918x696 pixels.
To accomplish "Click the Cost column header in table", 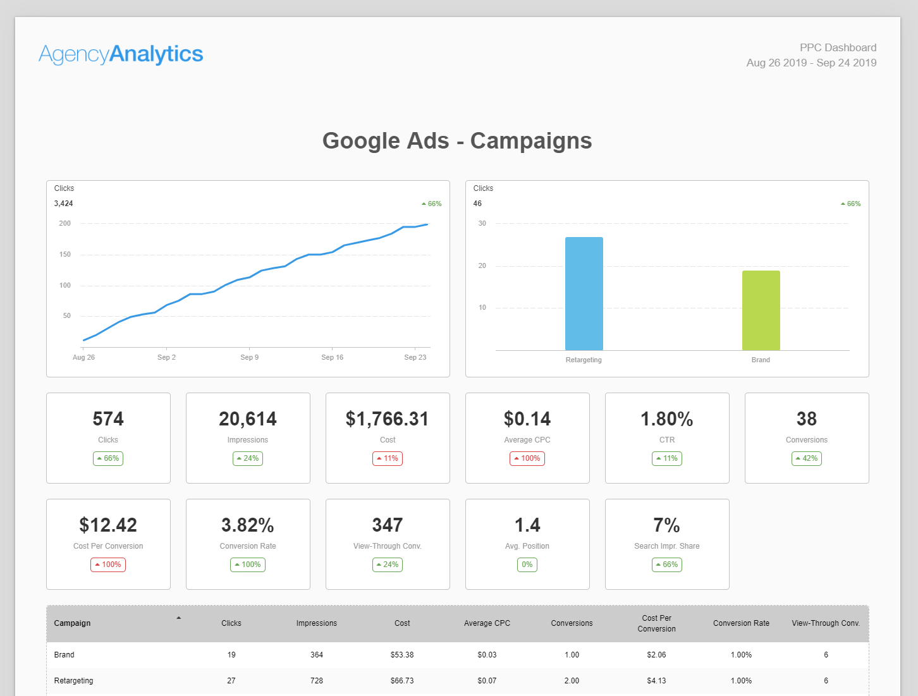I will coord(402,623).
